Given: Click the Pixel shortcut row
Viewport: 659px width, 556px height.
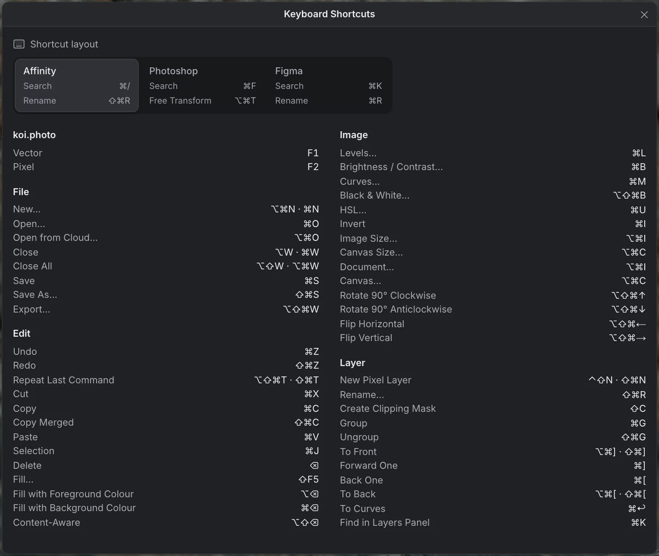Looking at the screenshot, I should 166,167.
